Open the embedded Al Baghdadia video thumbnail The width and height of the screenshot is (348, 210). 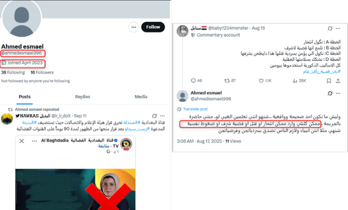[76, 189]
